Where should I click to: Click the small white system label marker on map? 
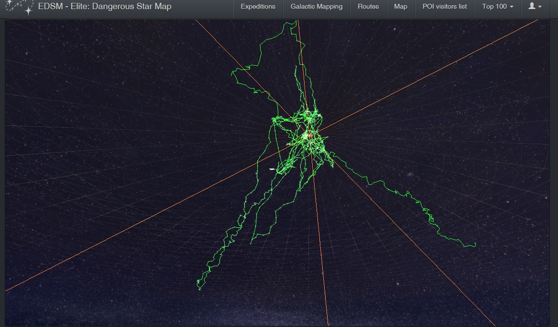pyautogui.click(x=272, y=169)
